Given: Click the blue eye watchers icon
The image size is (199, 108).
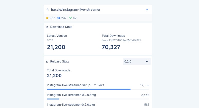Looking at the screenshot, I should pos(59,18).
